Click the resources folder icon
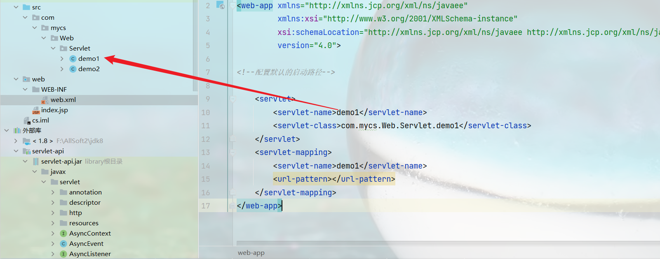Viewport: 660px width, 259px height. (63, 223)
